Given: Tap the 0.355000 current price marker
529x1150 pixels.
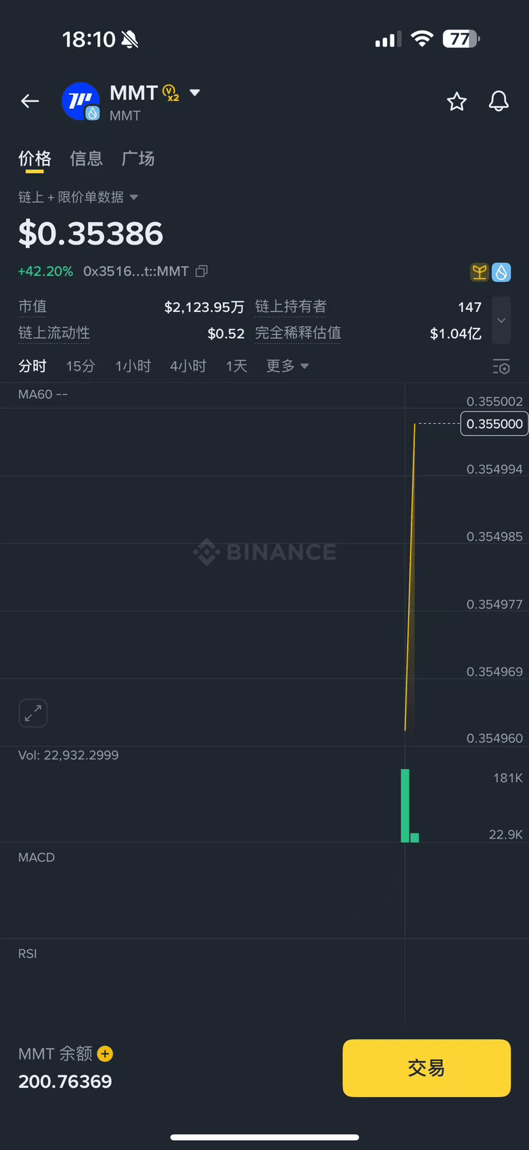Looking at the screenshot, I should click(x=494, y=424).
